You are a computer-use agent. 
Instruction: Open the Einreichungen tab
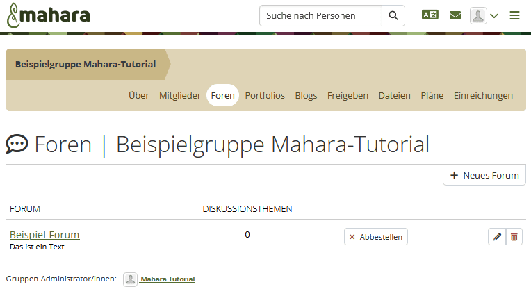coord(483,95)
